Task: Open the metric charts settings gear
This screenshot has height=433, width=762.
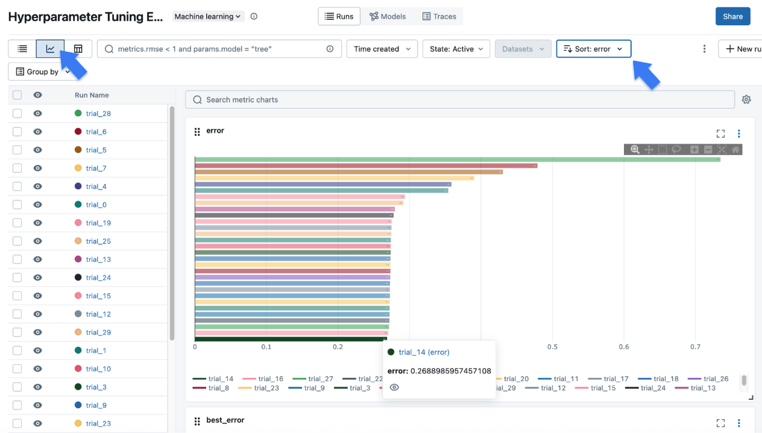Action: [746, 100]
